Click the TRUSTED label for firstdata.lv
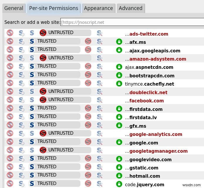This screenshot has width=204, height=188. [x=47, y=116]
